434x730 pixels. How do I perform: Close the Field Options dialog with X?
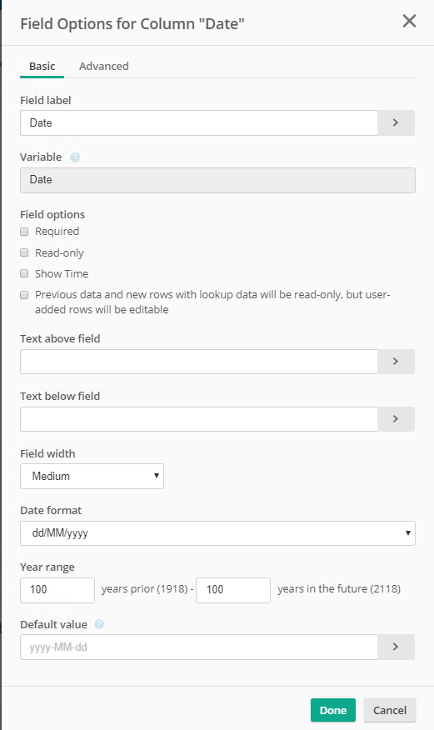click(409, 21)
